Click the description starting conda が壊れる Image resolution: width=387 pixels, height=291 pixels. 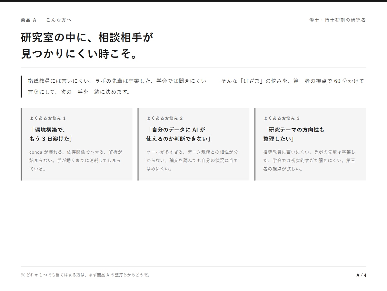coord(76,160)
